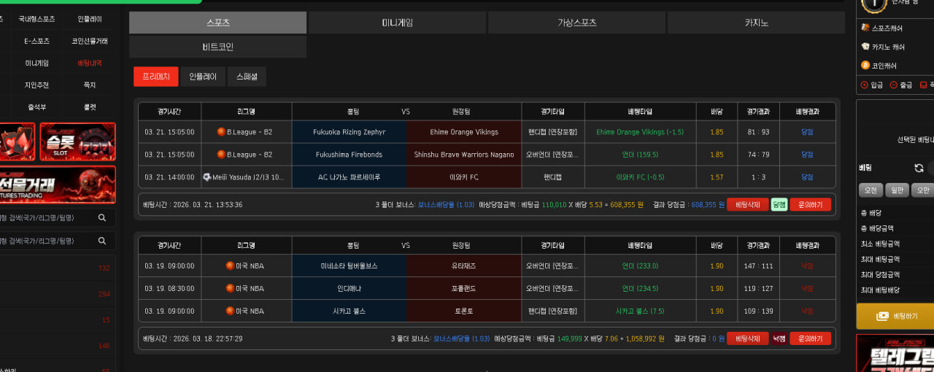Select the 인플레이 filter button
This screenshot has height=372, width=934.
click(203, 77)
